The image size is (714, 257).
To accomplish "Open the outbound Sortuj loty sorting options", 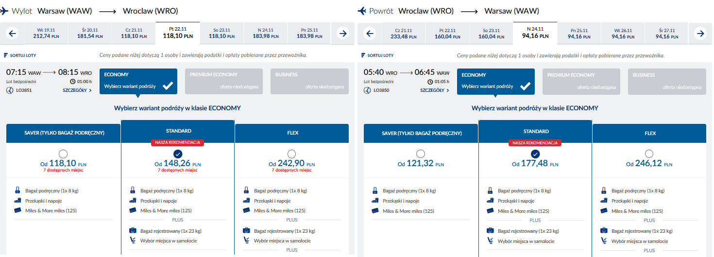I will click(x=20, y=55).
